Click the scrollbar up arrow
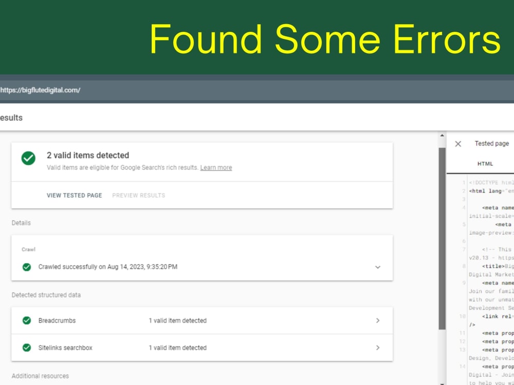The width and height of the screenshot is (514, 385). [442, 136]
